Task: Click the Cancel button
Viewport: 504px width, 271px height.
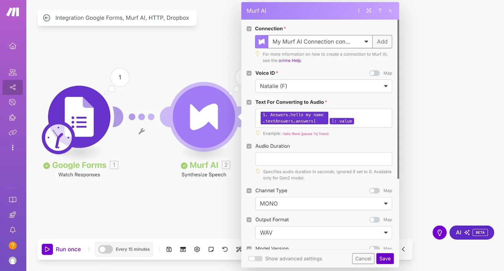Action: [363, 259]
